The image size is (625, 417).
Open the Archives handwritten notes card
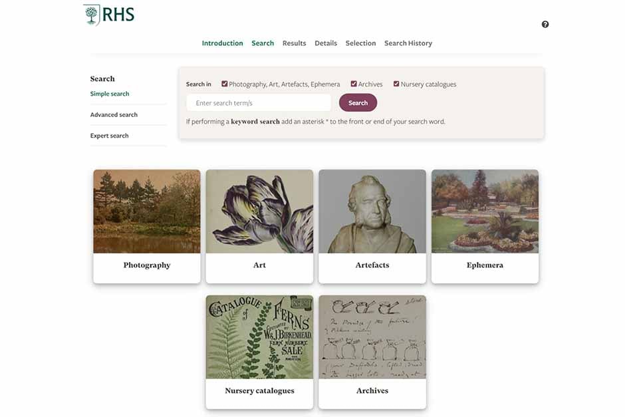372,352
